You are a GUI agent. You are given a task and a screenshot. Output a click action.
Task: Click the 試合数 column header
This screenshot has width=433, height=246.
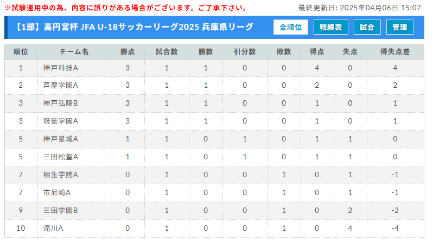[167, 51]
